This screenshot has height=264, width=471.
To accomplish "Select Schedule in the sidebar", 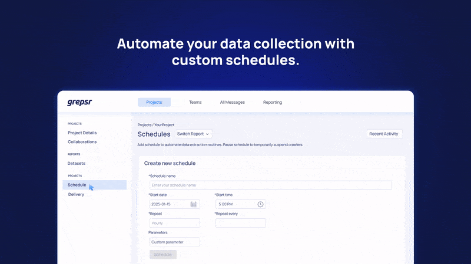I will point(77,185).
